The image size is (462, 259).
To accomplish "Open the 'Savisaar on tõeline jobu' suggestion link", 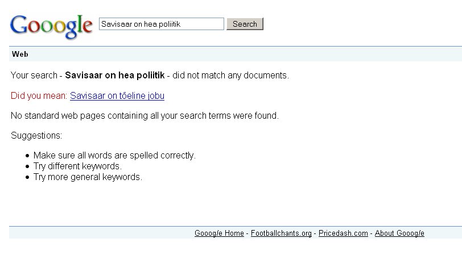I will coord(117,95).
